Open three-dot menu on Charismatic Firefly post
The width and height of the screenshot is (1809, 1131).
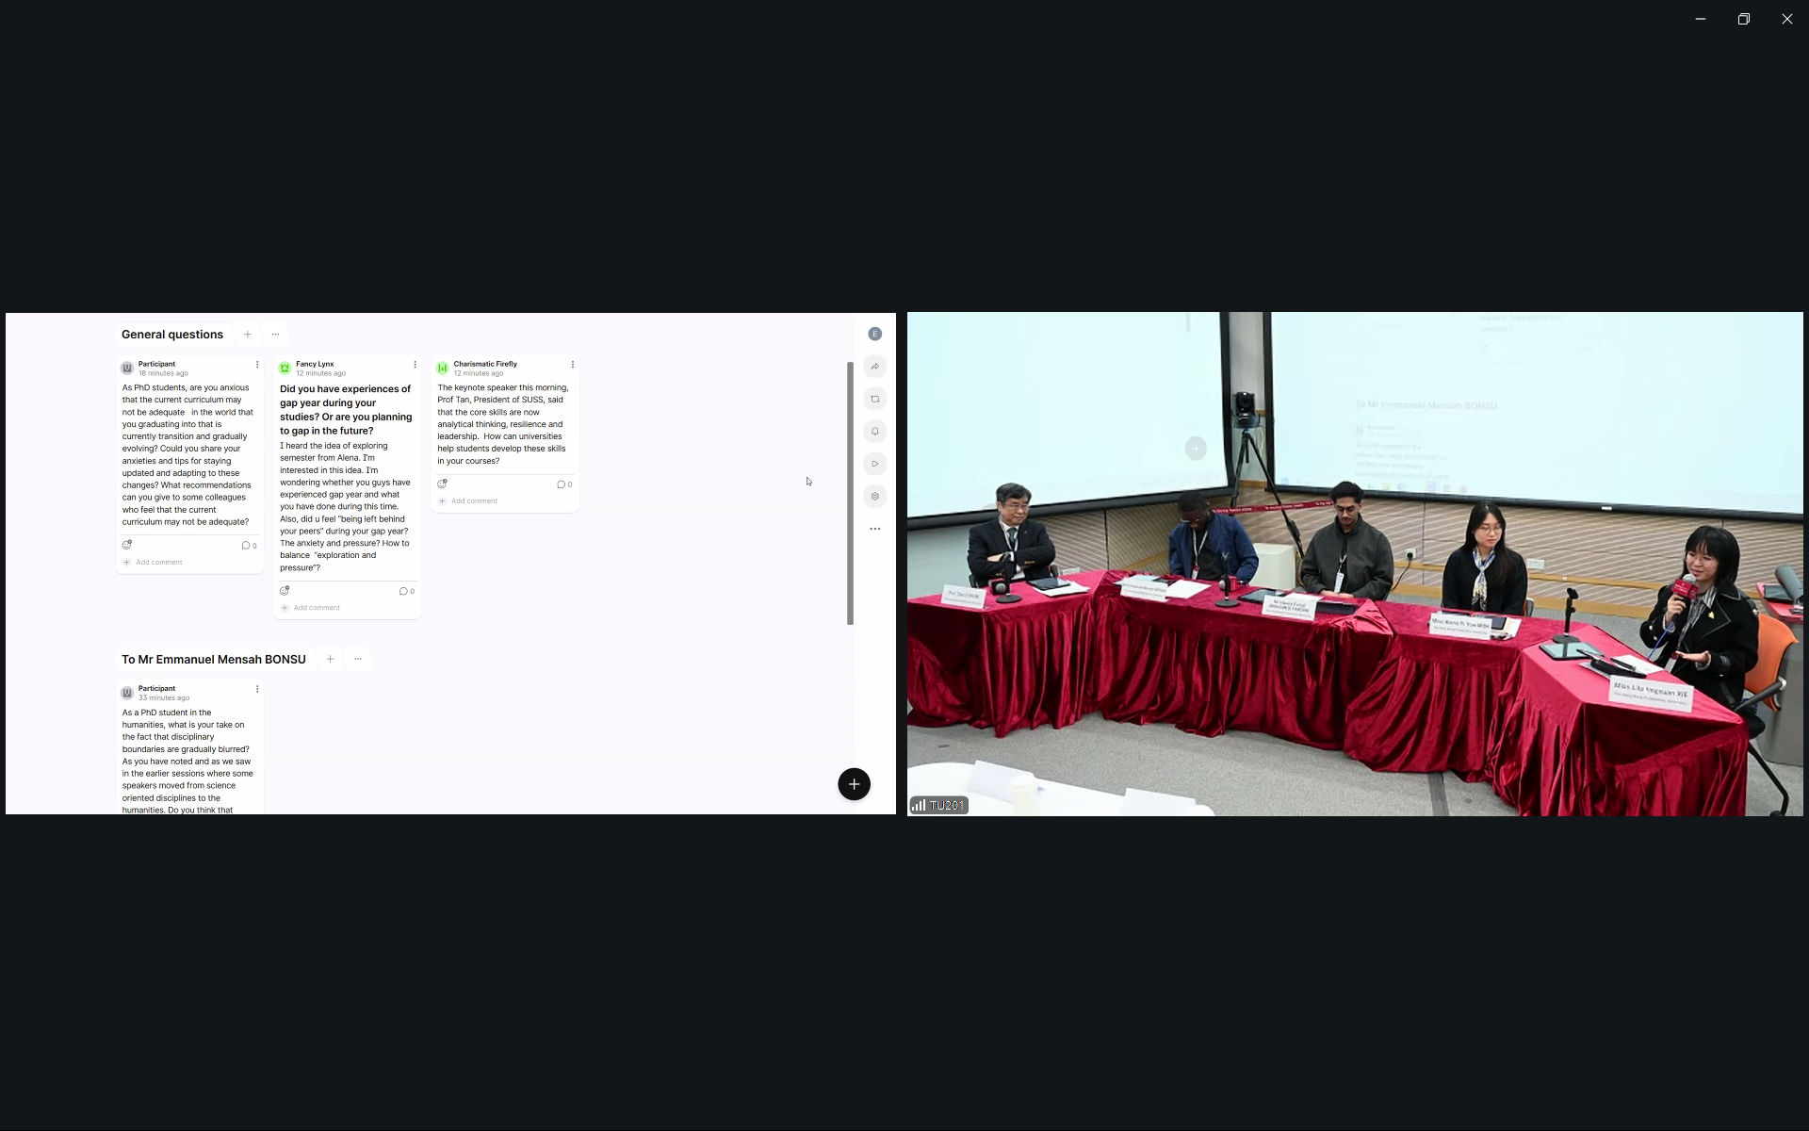point(572,365)
